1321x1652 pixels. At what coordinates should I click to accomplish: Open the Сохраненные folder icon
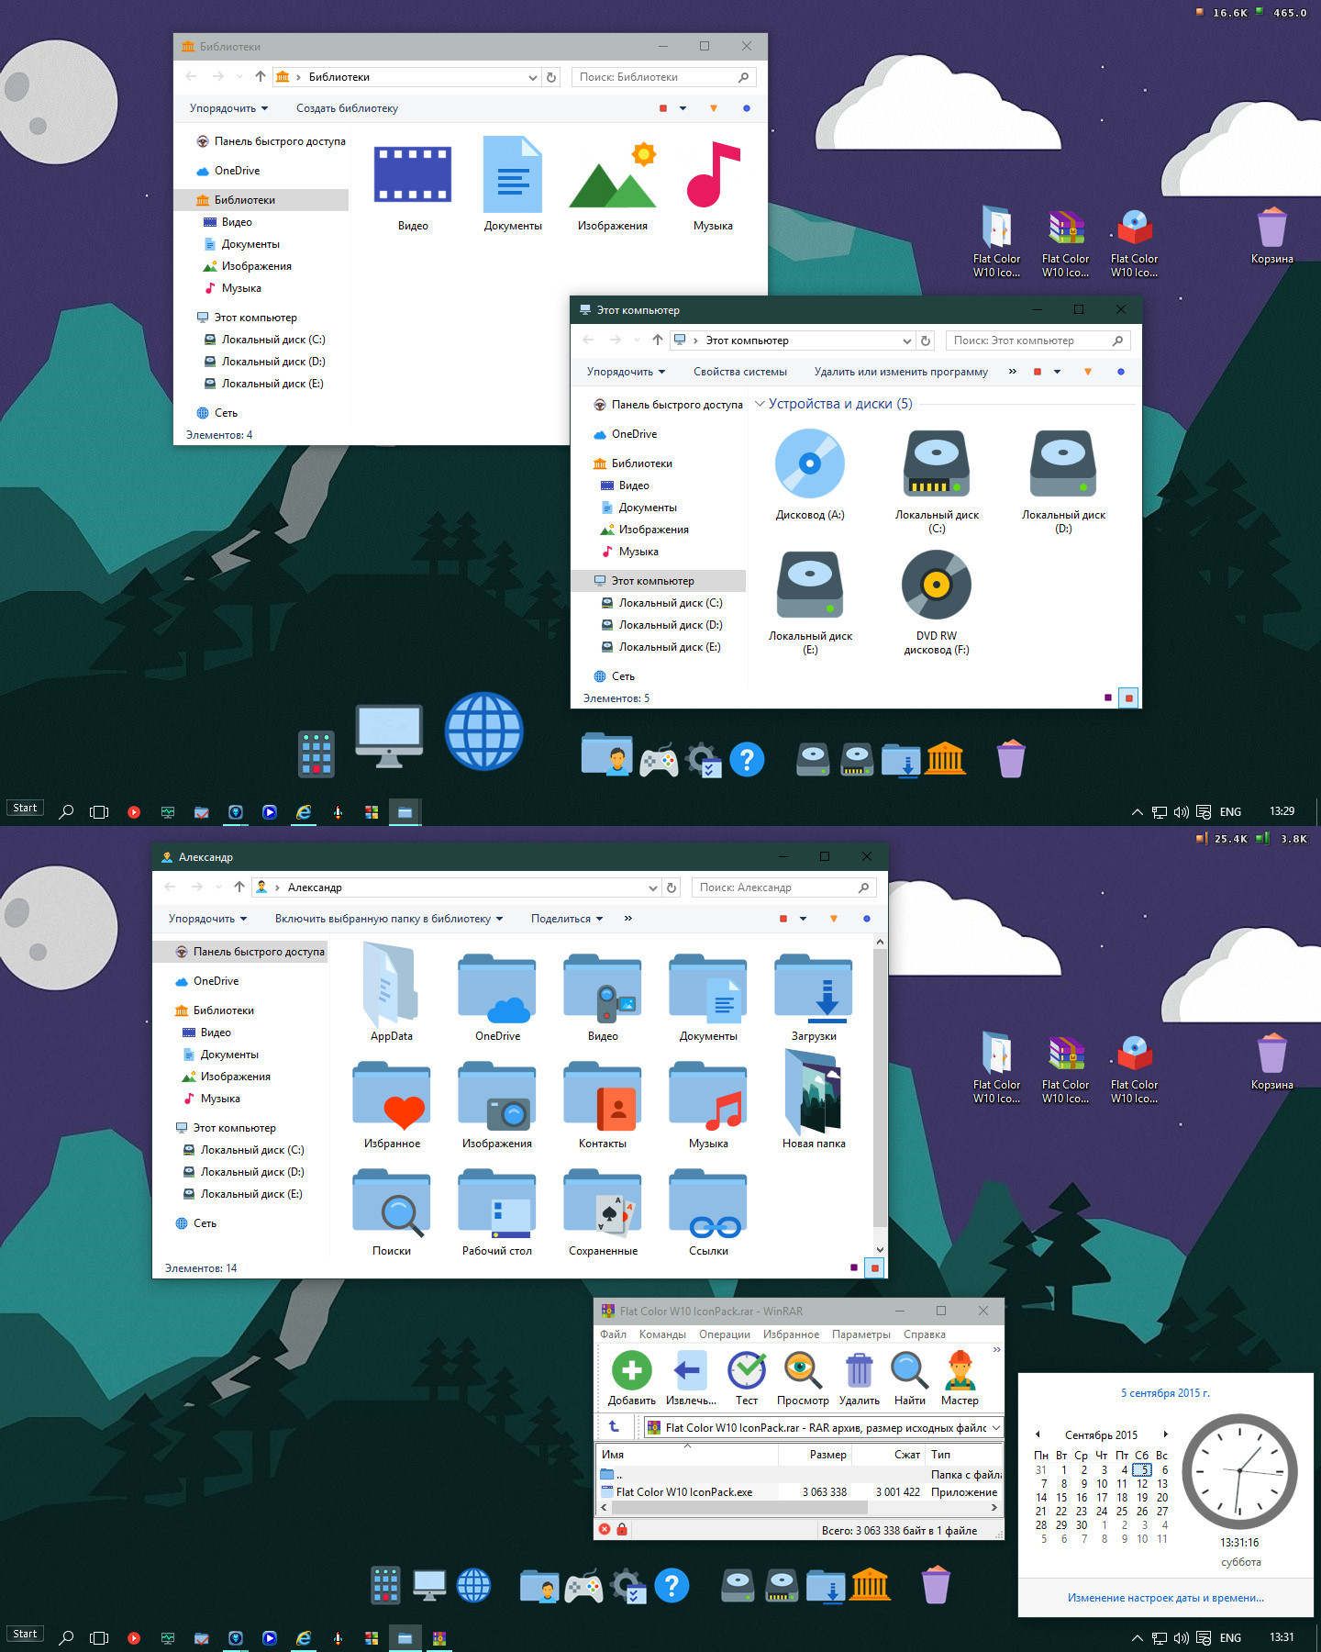point(603,1203)
